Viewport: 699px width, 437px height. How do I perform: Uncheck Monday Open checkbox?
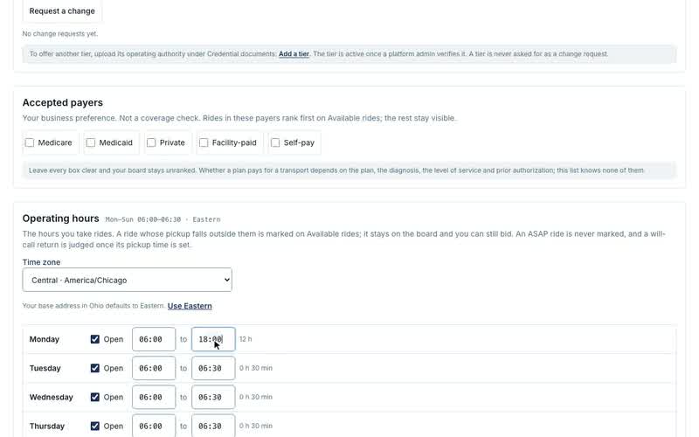(x=95, y=339)
